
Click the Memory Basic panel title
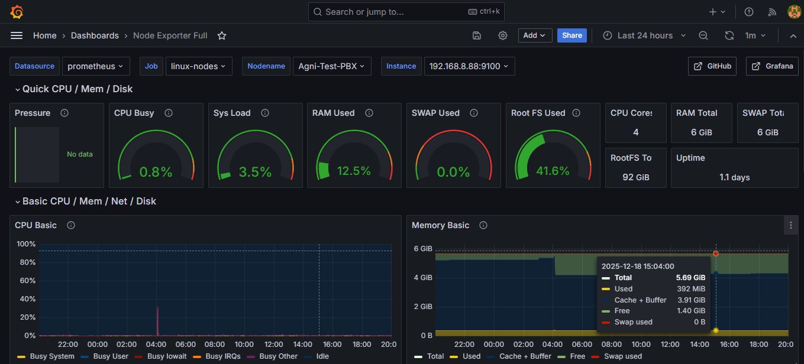pyautogui.click(x=441, y=225)
